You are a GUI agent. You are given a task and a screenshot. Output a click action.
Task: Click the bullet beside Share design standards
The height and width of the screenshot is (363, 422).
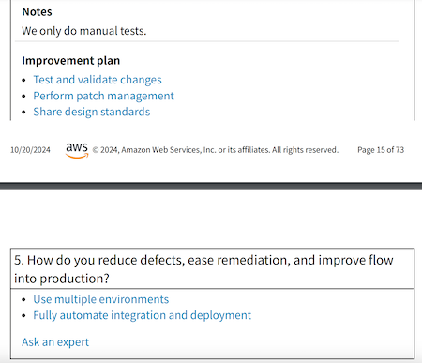23,113
